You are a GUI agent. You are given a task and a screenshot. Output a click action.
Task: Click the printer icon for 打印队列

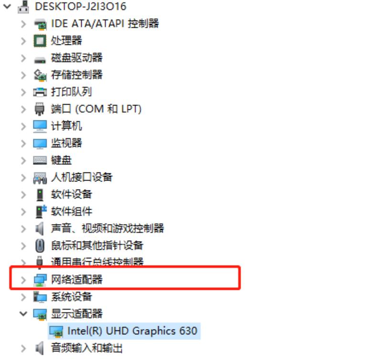pyautogui.click(x=40, y=92)
